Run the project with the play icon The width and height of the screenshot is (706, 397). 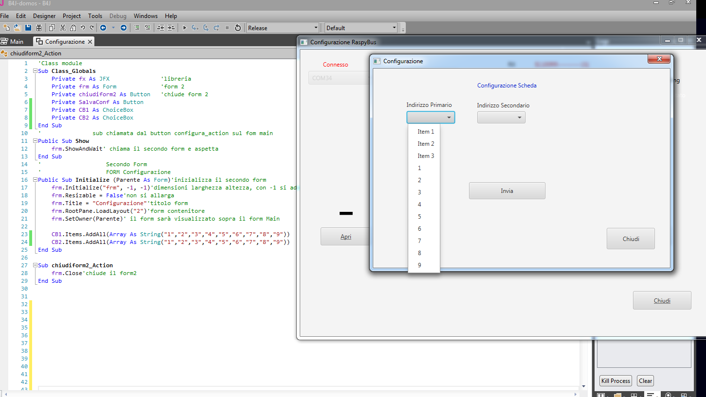[x=184, y=28]
